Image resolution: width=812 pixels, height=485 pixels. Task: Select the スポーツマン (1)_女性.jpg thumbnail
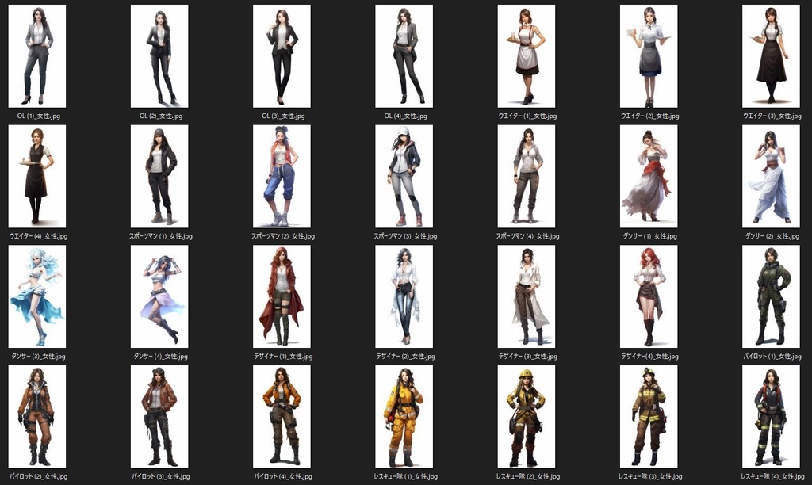(159, 177)
